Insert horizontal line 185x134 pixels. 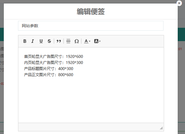tap(68, 41)
